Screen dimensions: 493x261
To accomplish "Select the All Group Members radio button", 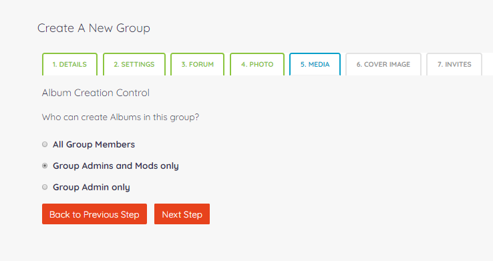I will coord(45,144).
